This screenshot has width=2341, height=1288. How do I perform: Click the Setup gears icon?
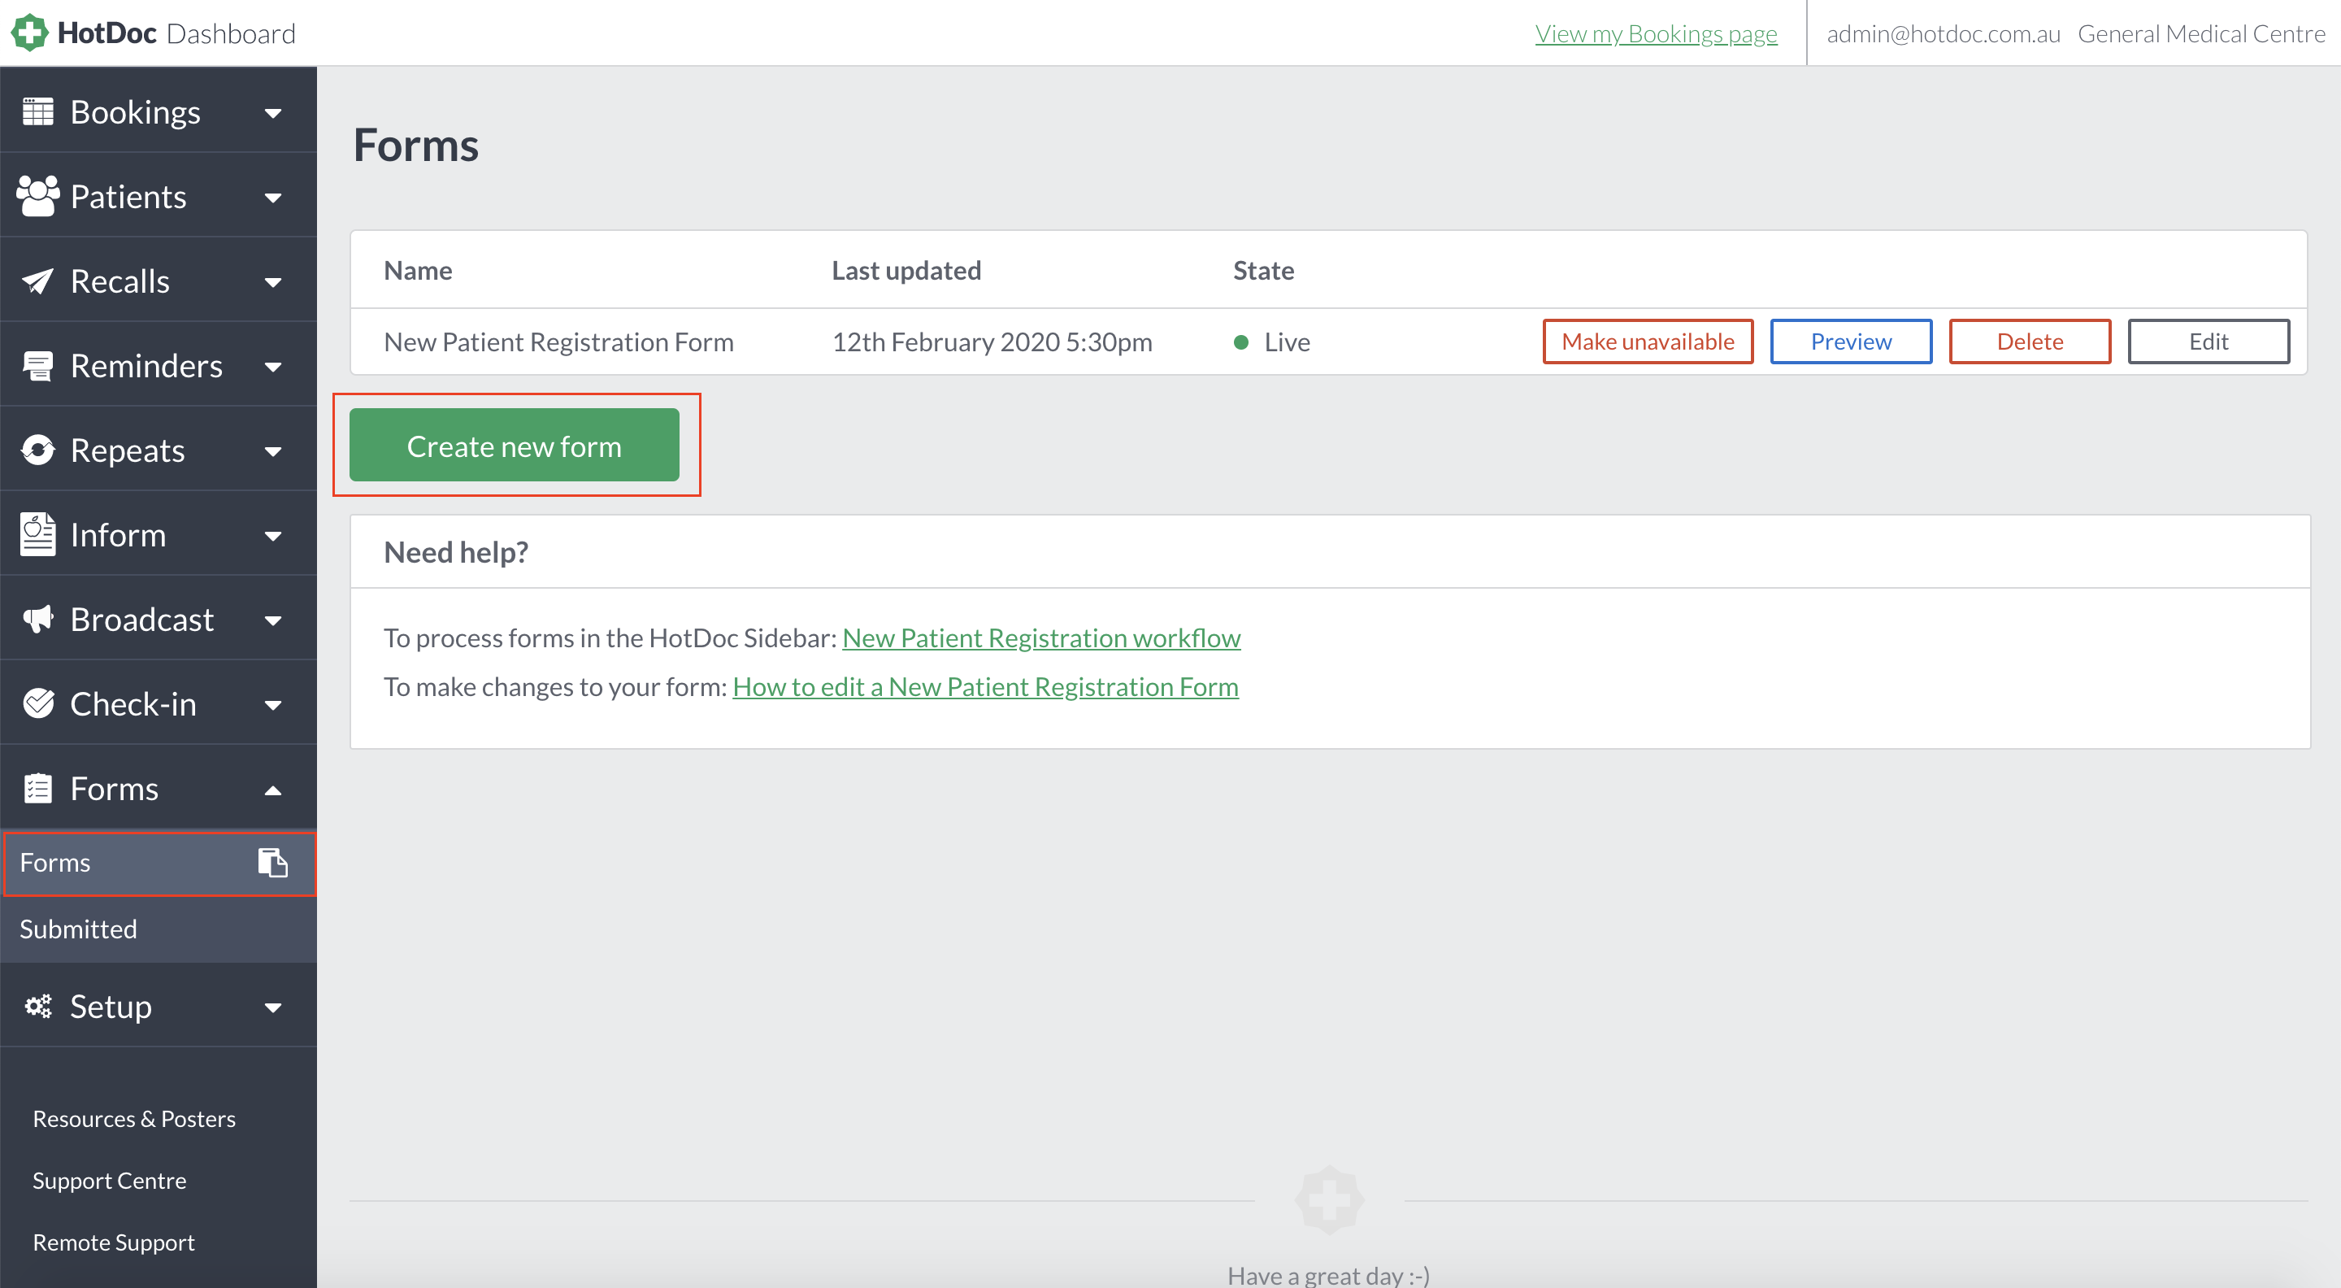[37, 1006]
